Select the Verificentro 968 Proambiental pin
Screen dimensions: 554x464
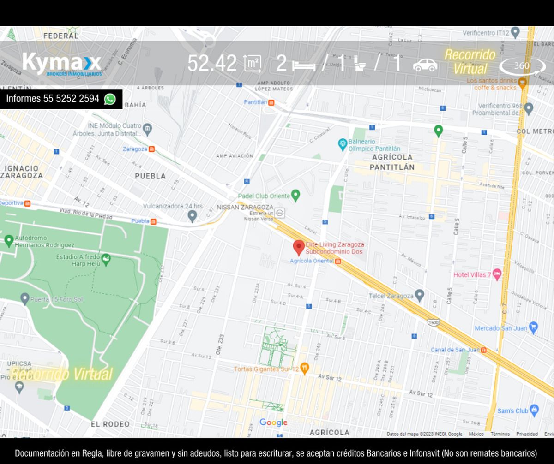[529, 109]
